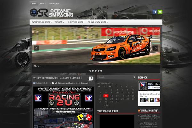Select the first slider pagination dot
Viewport: 192px width, 128px height.
pyautogui.click(x=90, y=71)
